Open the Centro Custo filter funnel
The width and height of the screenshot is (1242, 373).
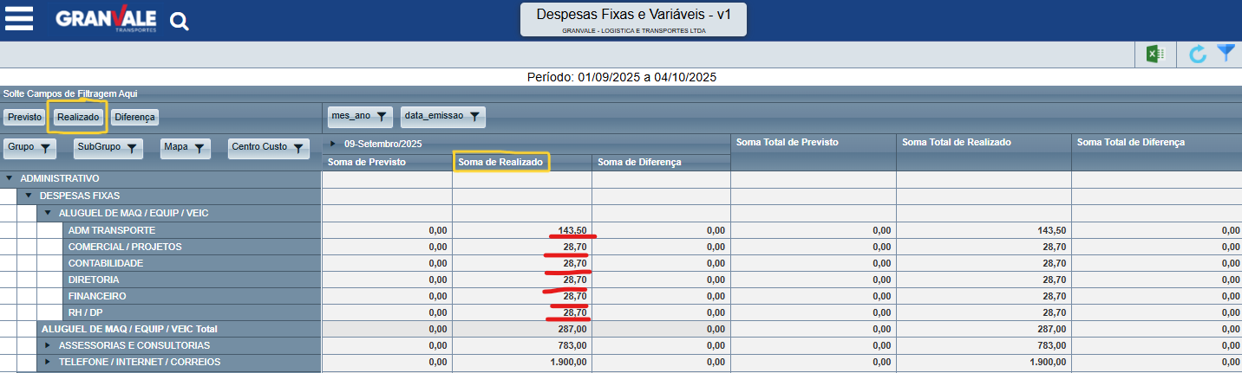tap(297, 149)
